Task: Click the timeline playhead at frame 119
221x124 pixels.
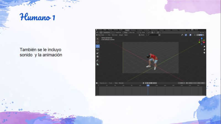Action: 148,85
